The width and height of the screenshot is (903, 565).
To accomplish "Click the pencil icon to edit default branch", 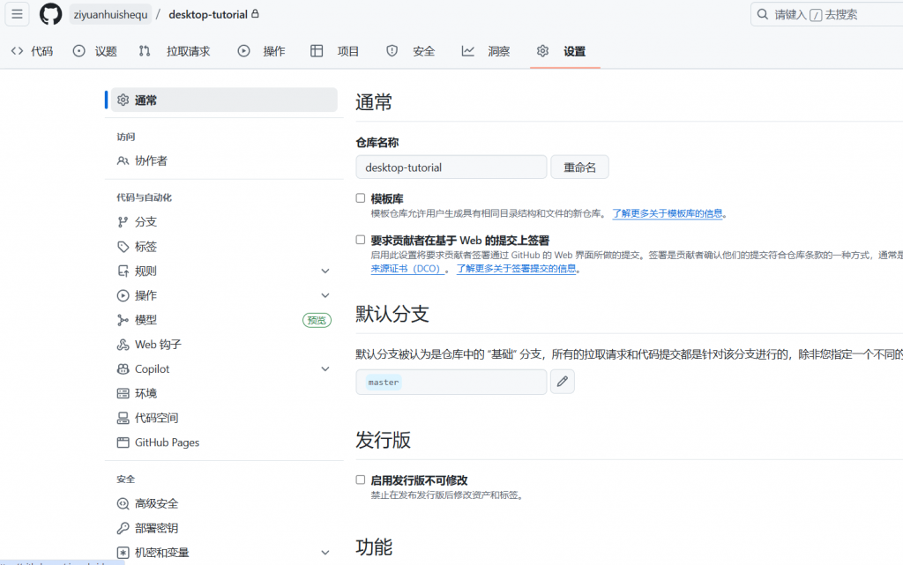I will (x=562, y=382).
